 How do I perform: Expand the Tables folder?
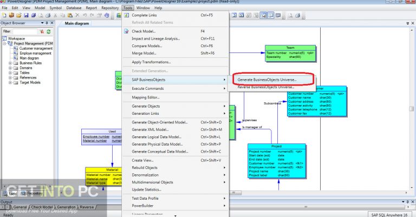click(x=10, y=73)
